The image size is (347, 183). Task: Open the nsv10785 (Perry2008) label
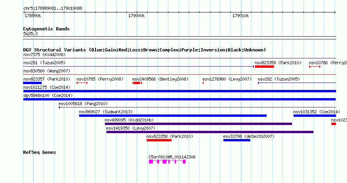100,79
